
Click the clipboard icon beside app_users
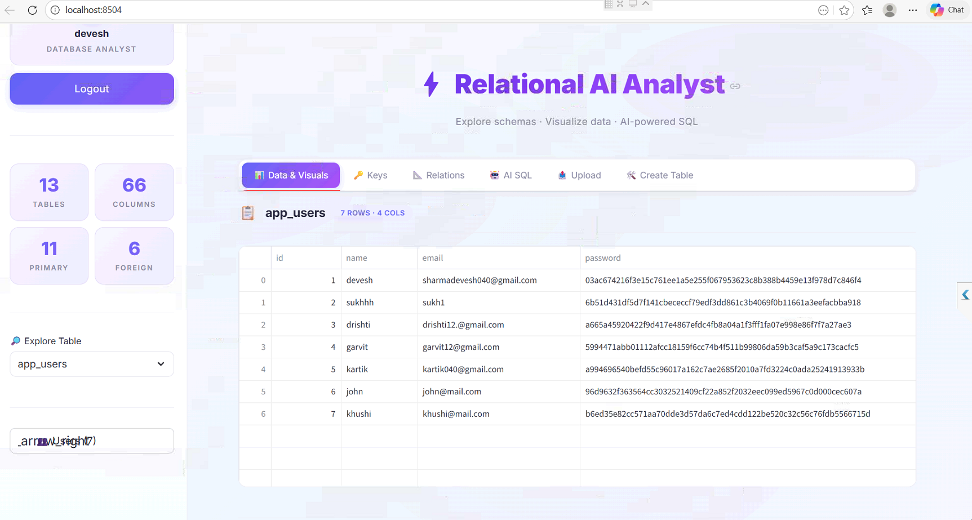(248, 213)
